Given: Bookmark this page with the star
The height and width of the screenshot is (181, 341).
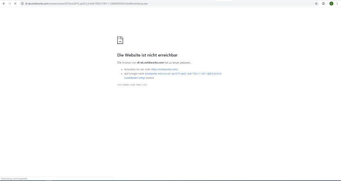Looking at the screenshot, I should (x=316, y=4).
